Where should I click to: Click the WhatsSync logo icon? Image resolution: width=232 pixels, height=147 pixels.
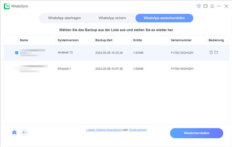[x=7, y=6]
